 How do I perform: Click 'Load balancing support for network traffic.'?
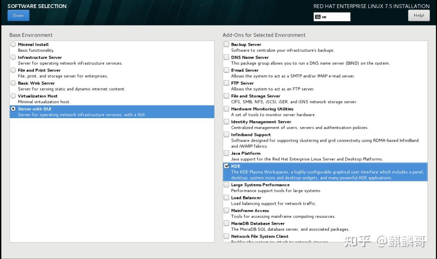coord(273,204)
